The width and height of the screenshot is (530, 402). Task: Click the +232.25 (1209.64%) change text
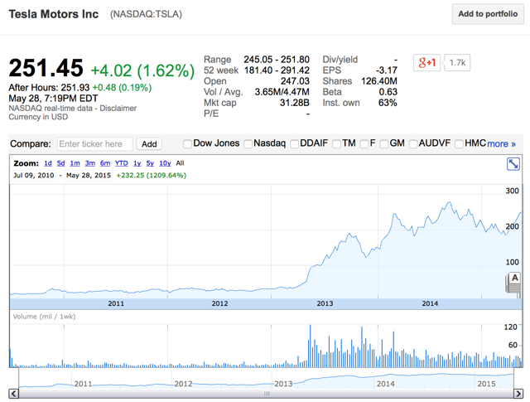(151, 175)
